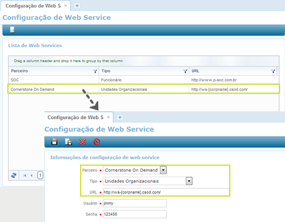Go to previous page of the grid
The width and height of the screenshot is (285, 222).
pos(32,175)
